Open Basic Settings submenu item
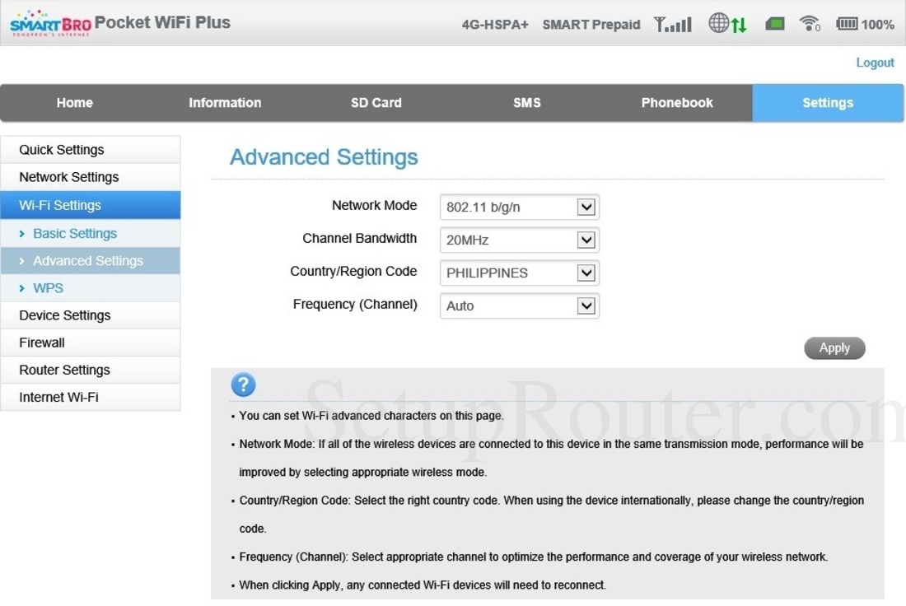906x606 pixels. (x=90, y=233)
